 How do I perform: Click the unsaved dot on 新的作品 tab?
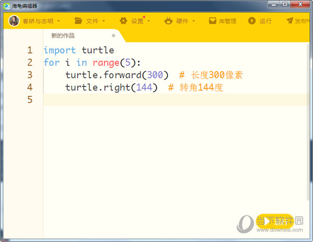113,36
